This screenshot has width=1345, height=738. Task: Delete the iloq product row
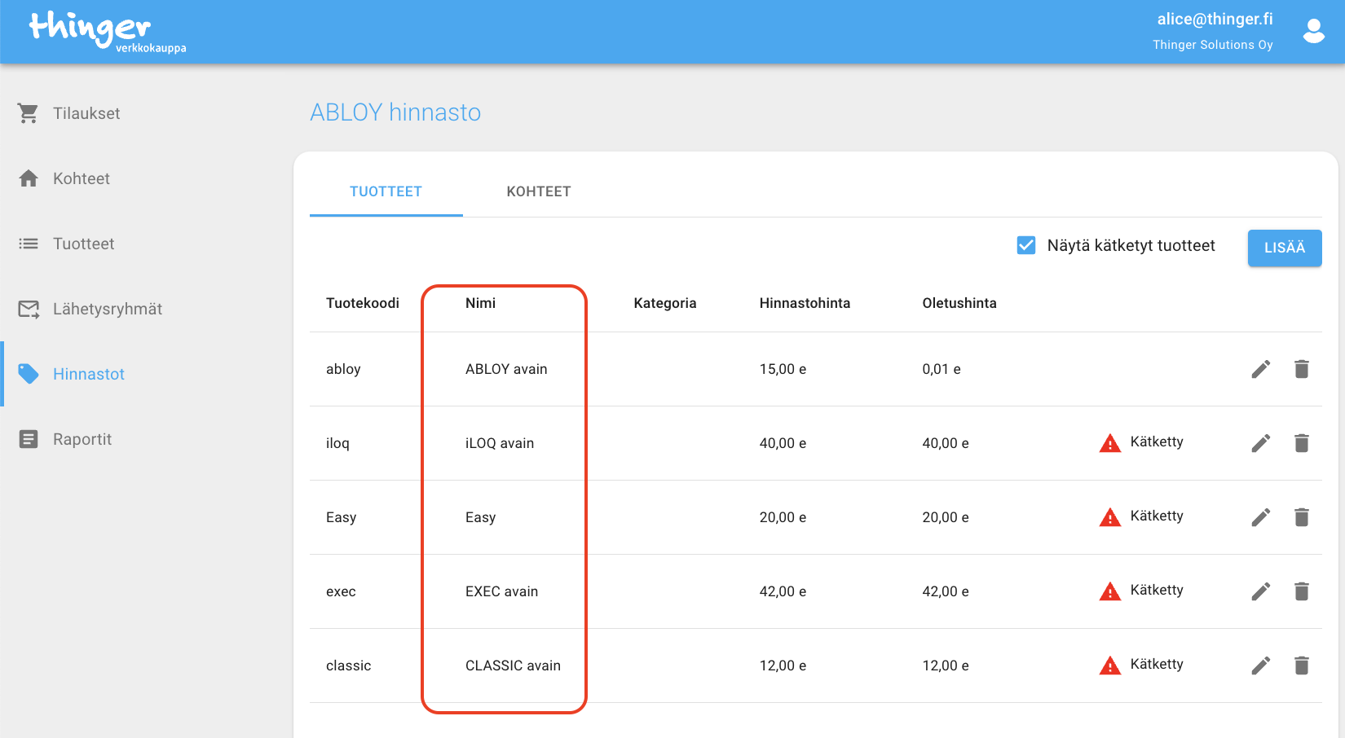click(1302, 443)
